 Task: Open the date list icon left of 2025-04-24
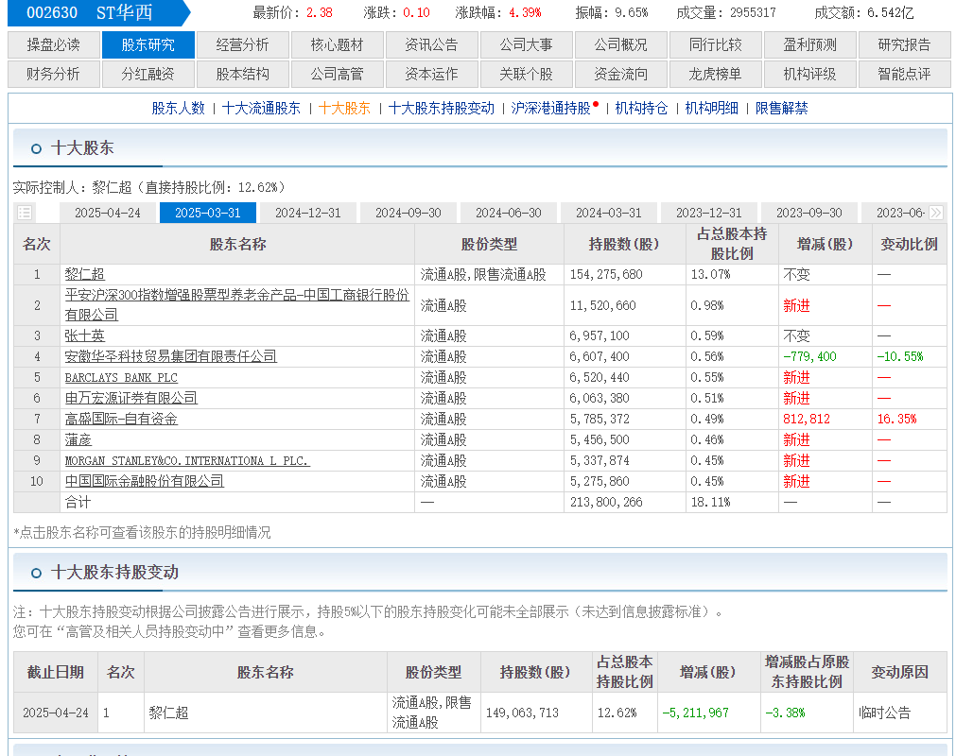click(25, 213)
